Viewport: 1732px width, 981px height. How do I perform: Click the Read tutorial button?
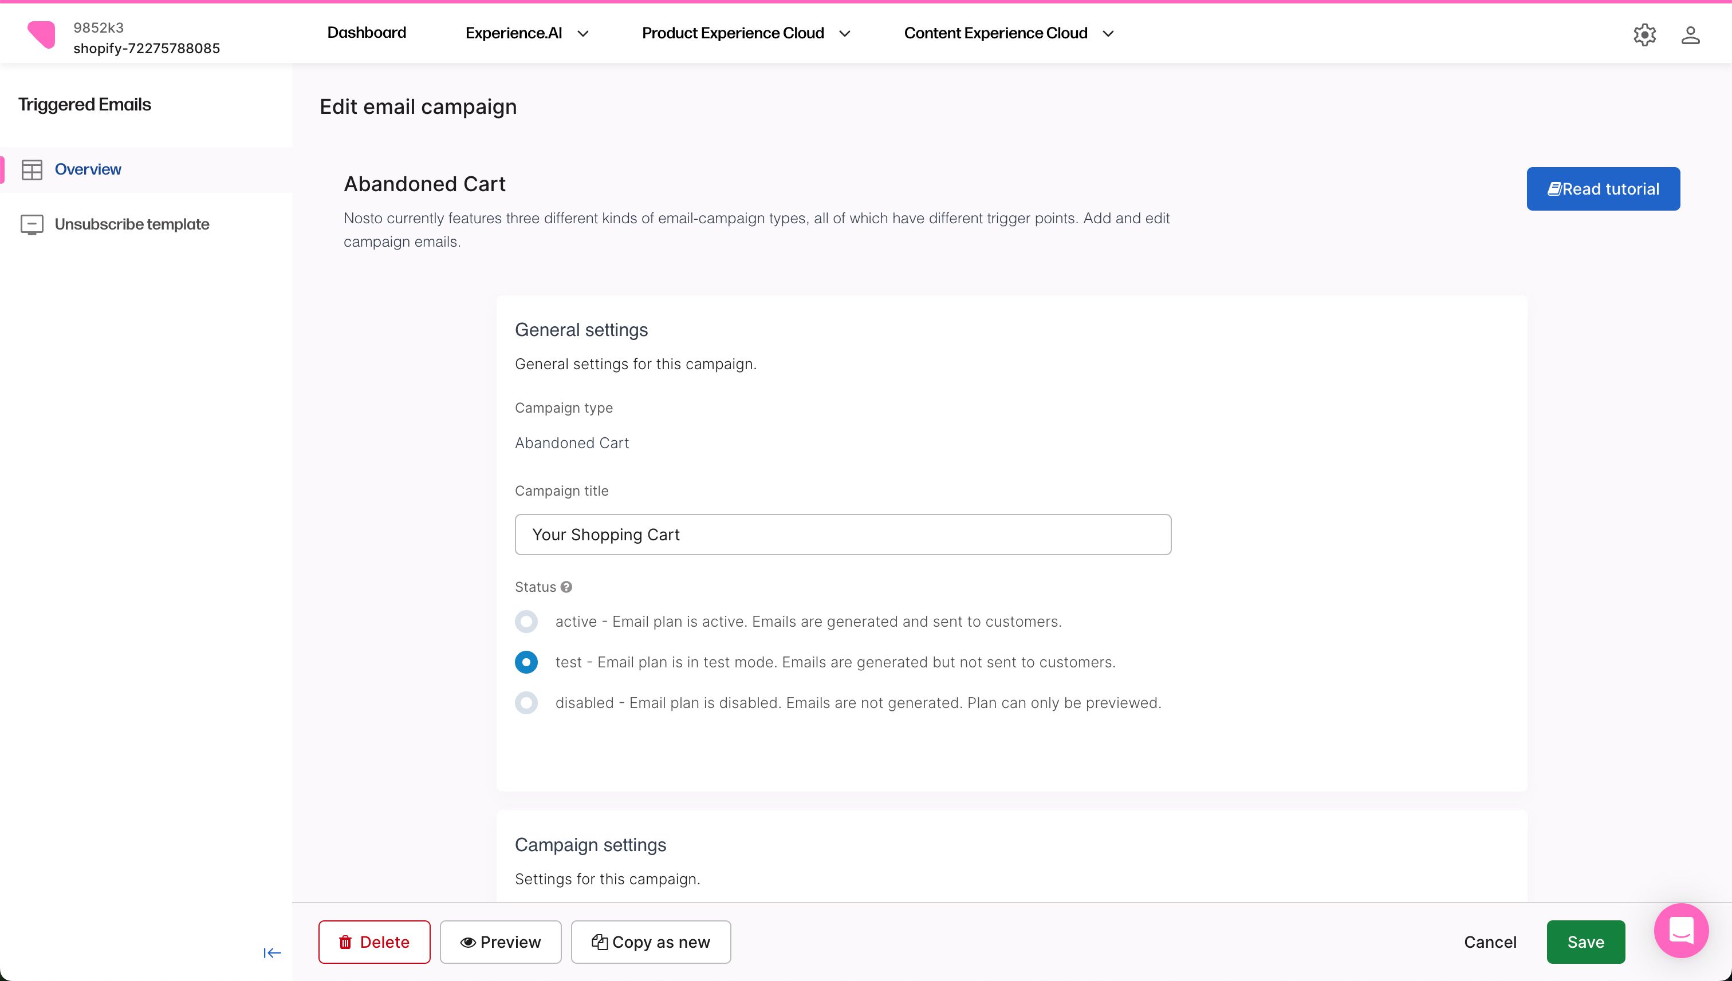tap(1603, 188)
